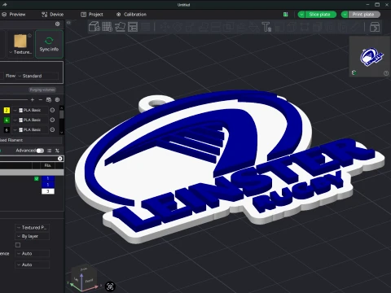This screenshot has height=293, width=391.
Task: Tick the empty checkbox below By layer
Action: [x=18, y=245]
